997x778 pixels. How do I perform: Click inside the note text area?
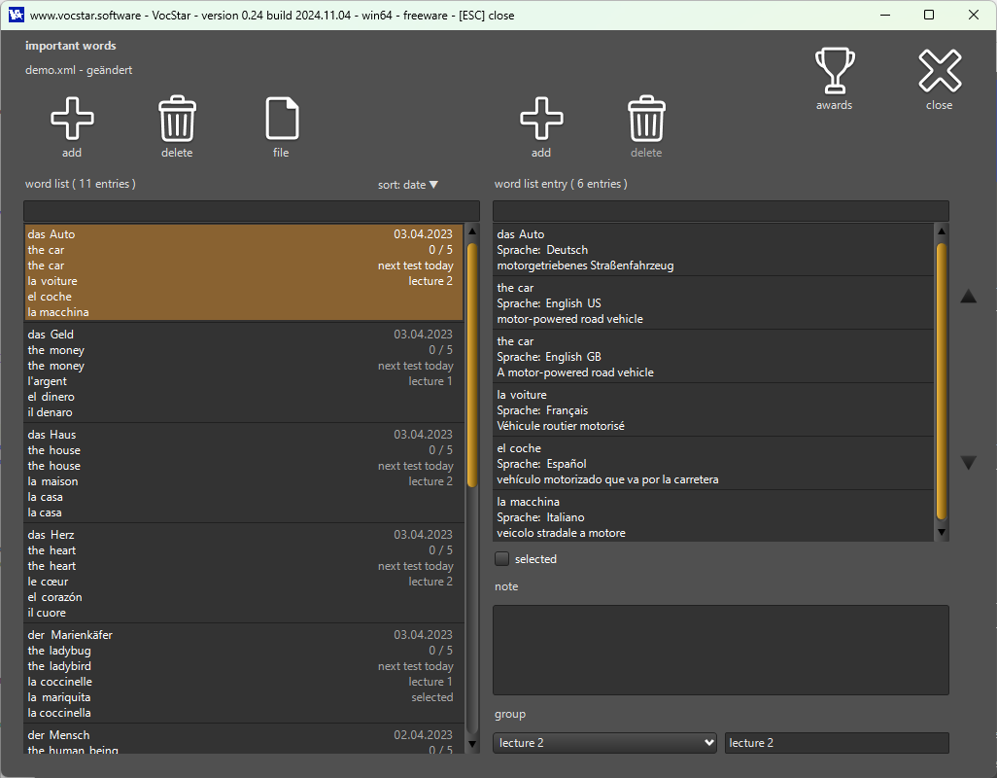[720, 650]
